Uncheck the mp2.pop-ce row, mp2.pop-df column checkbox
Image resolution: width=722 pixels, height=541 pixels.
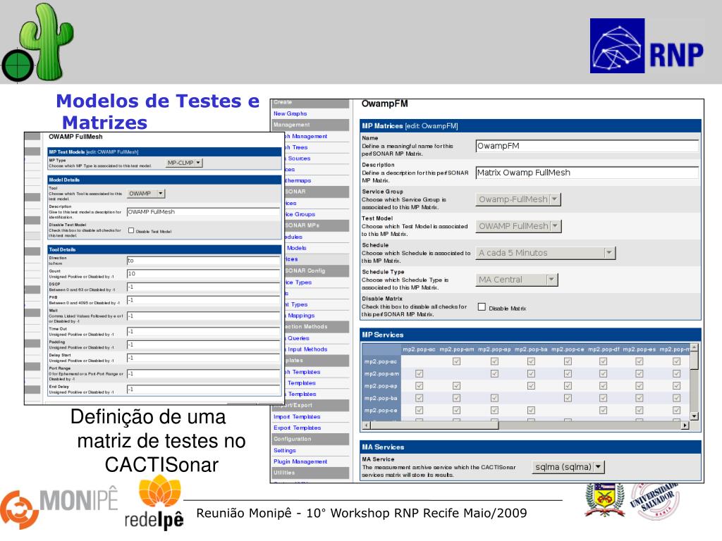(604, 411)
